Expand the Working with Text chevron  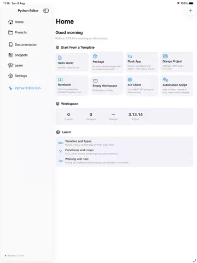[x=190, y=161]
